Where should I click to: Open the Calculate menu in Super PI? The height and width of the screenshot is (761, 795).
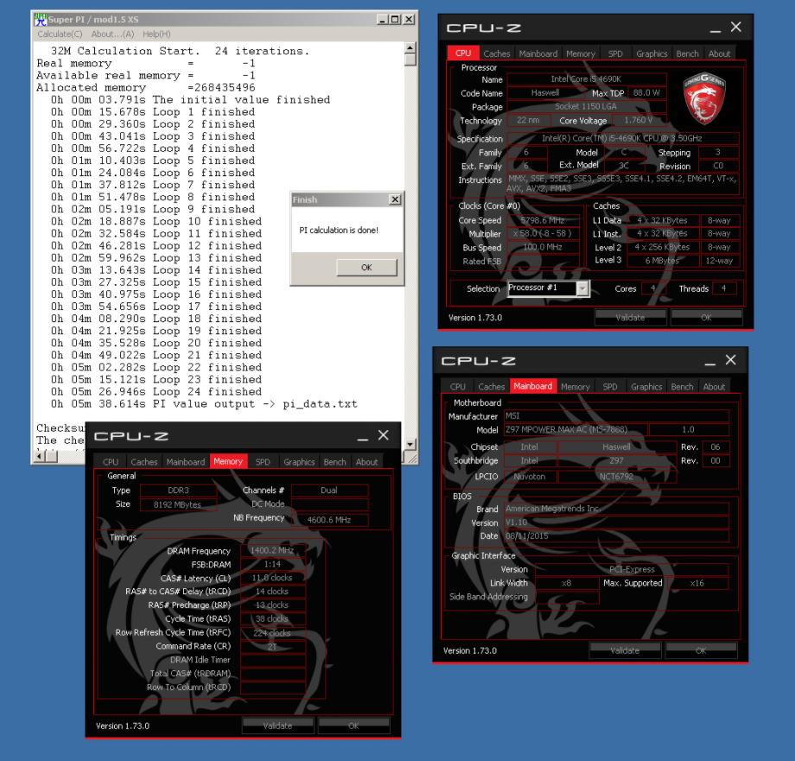[60, 35]
